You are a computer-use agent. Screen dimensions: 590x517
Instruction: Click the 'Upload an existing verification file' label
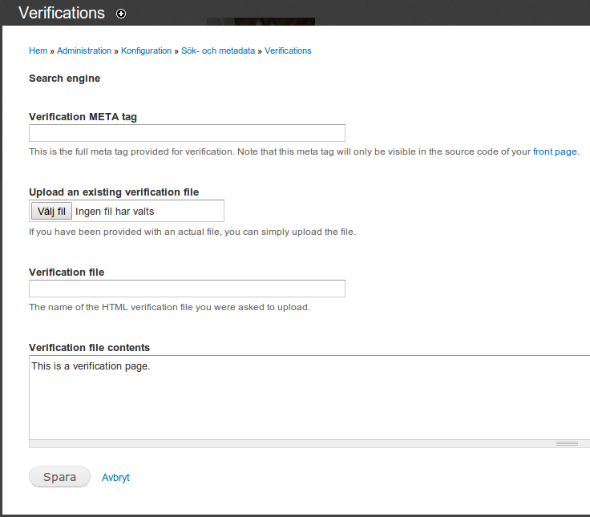pyautogui.click(x=114, y=192)
